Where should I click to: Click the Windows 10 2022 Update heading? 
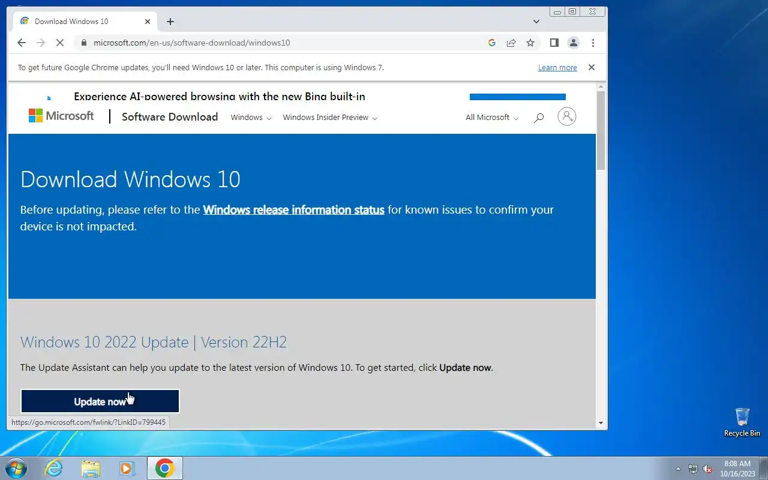coord(154,342)
